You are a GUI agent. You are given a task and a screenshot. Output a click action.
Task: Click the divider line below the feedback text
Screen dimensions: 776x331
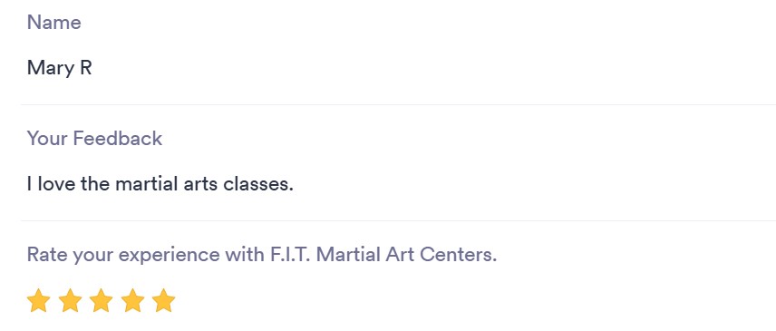pos(398,220)
